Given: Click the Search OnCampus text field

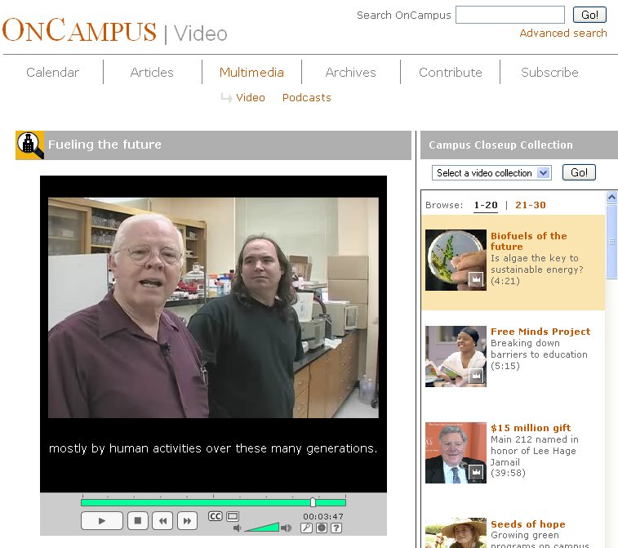Looking at the screenshot, I should [x=510, y=15].
